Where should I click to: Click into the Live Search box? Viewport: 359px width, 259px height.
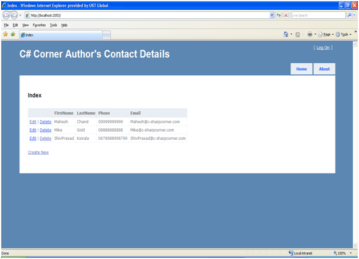pyautogui.click(x=317, y=15)
